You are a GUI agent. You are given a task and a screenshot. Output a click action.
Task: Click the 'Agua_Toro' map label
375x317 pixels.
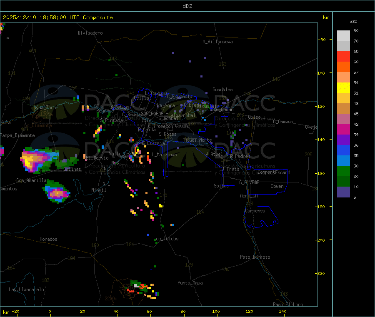click(45, 107)
